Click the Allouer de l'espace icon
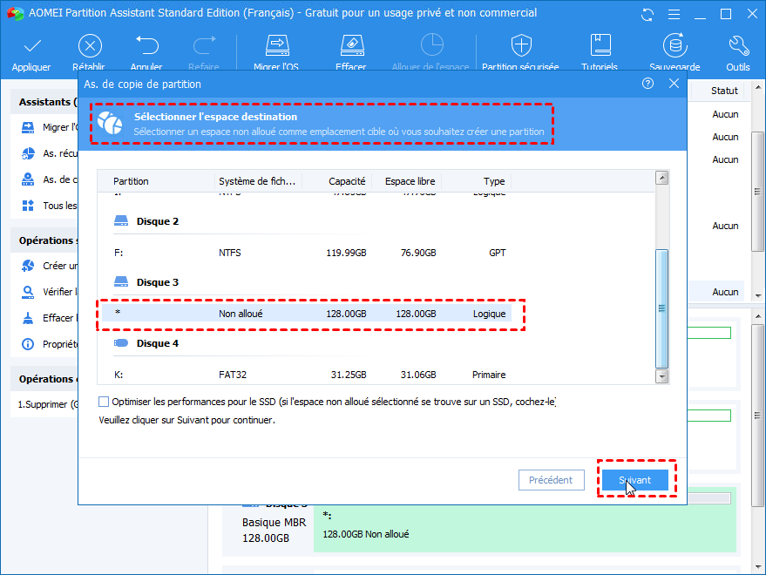 tap(432, 45)
